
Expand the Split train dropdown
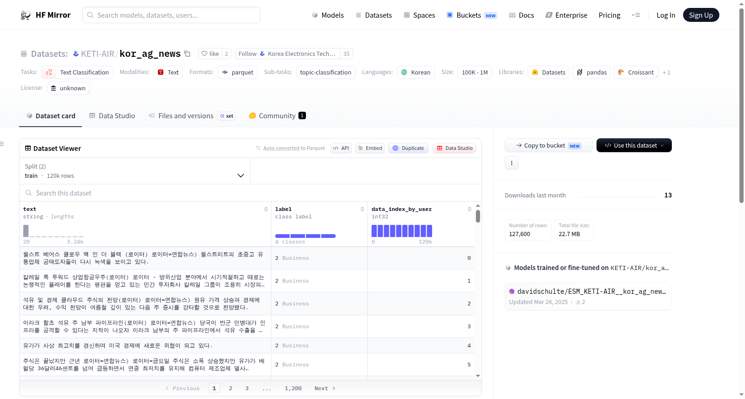135,171
